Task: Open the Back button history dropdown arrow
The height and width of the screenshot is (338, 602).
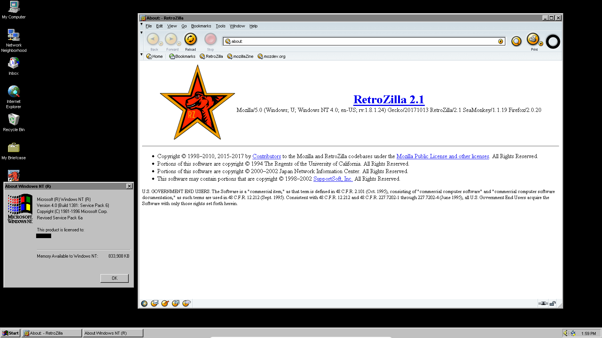Action: coord(161,44)
